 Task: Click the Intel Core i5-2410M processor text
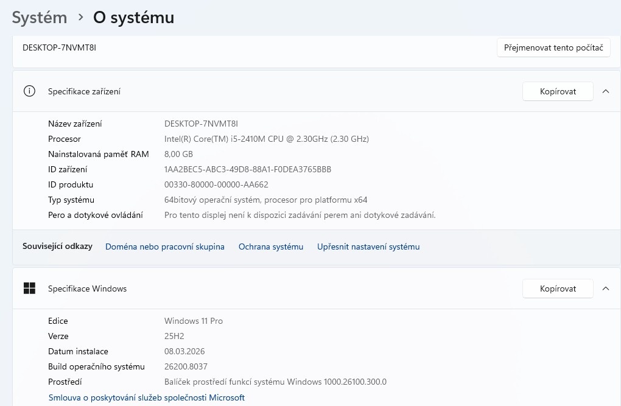[267, 139]
